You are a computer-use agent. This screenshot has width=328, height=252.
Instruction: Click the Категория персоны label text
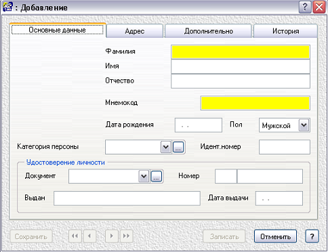point(48,146)
